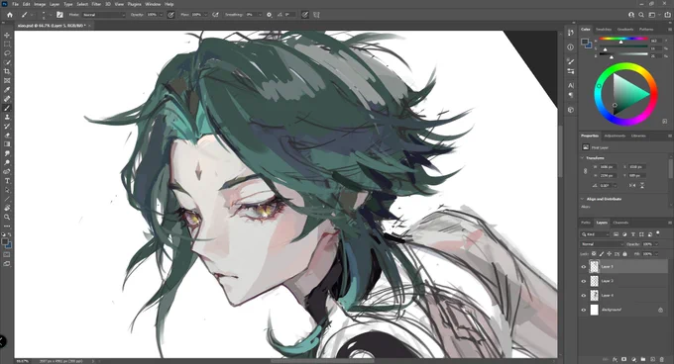Open layer blend mode dropdown
Viewport: 674px width, 364px height.
pos(602,244)
